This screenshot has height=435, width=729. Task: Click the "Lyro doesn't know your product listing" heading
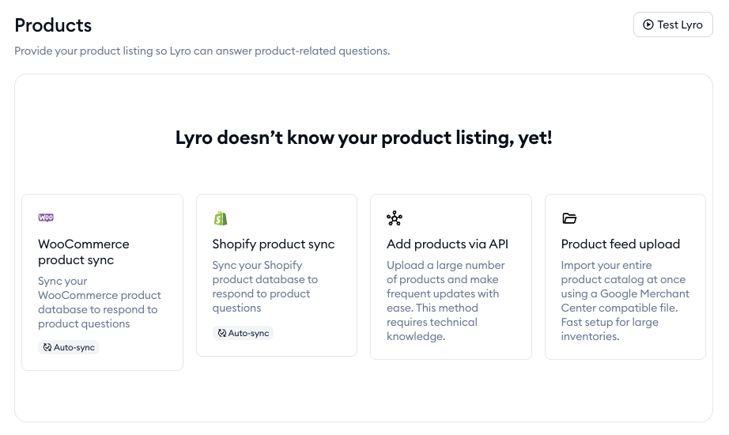(x=364, y=138)
